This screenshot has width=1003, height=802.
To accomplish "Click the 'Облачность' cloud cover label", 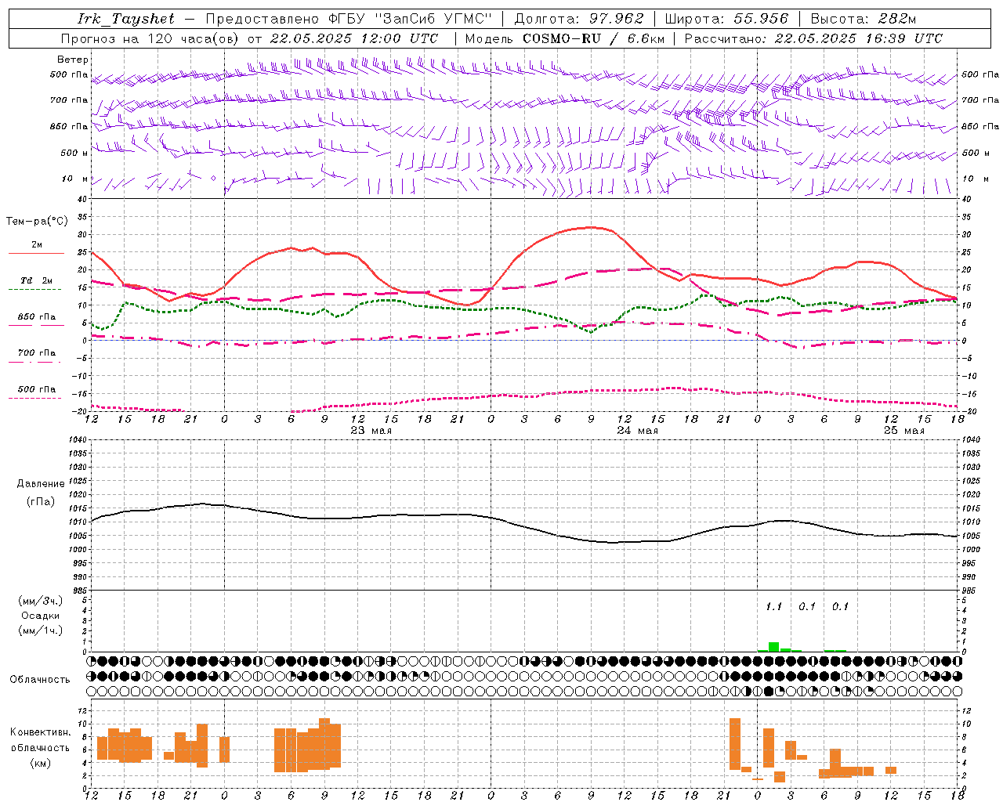I will pyautogui.click(x=40, y=680).
